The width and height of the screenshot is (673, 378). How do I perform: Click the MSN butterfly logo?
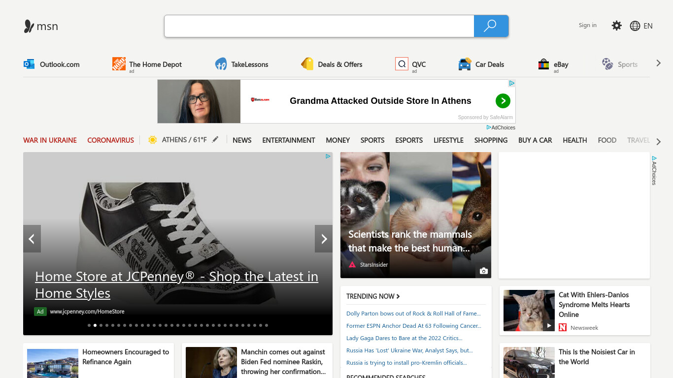tap(29, 26)
